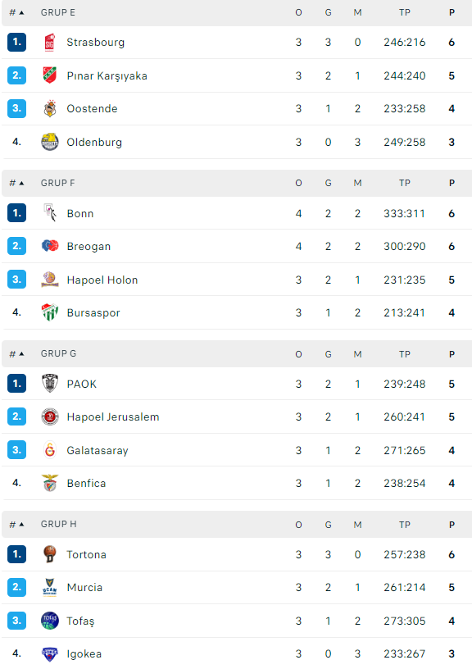The height and width of the screenshot is (669, 472).
Task: Click the Galatasaray logo icon
Action: click(x=50, y=450)
